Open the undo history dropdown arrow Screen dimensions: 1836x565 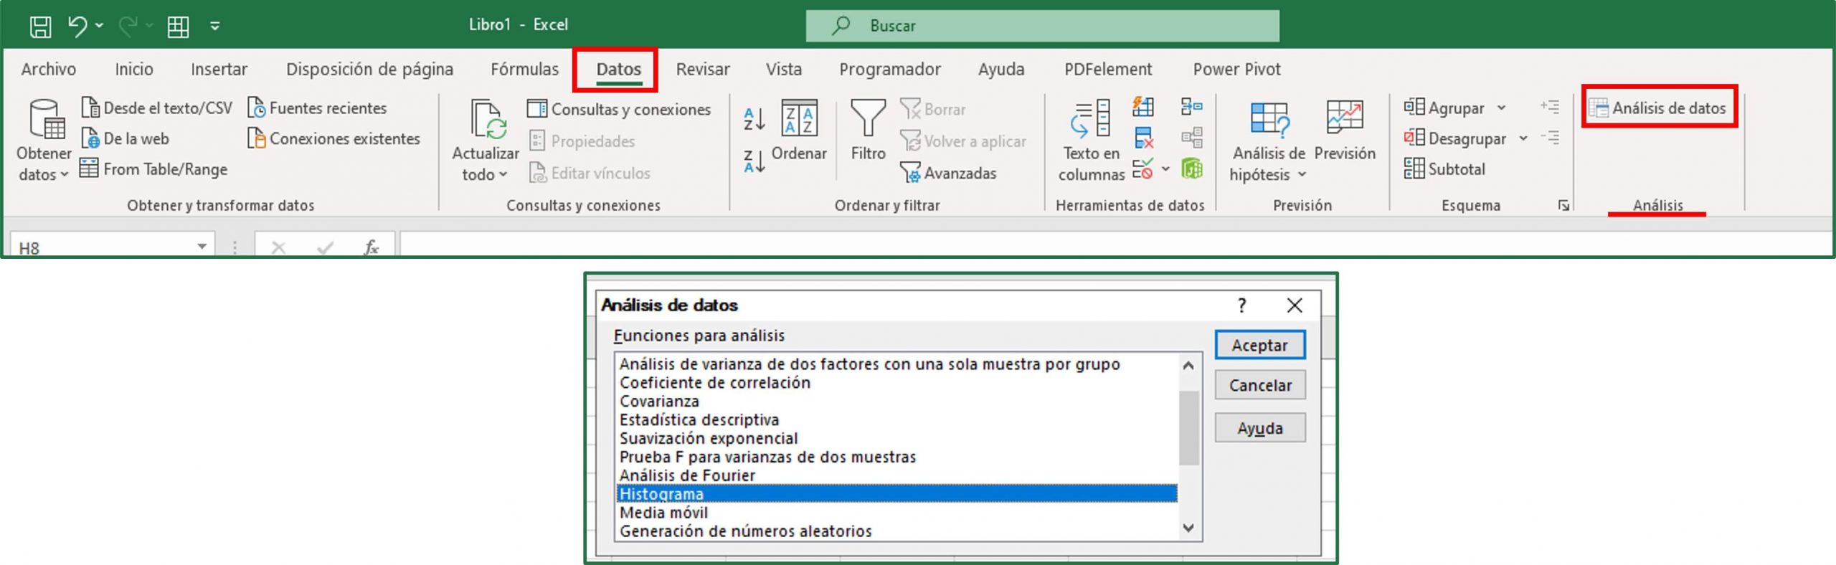99,26
